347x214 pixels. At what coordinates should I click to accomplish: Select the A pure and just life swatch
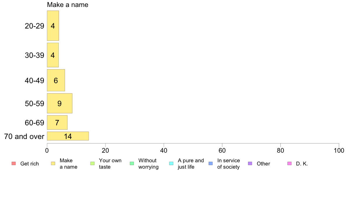click(x=171, y=163)
